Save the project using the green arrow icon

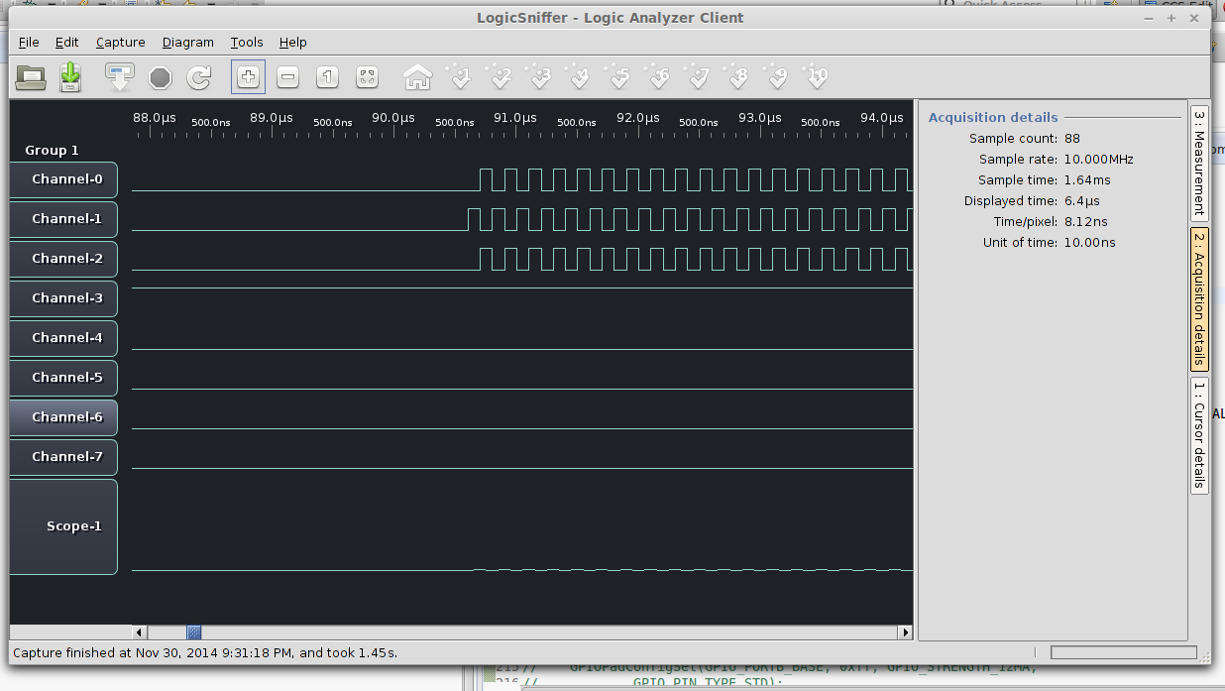(70, 76)
